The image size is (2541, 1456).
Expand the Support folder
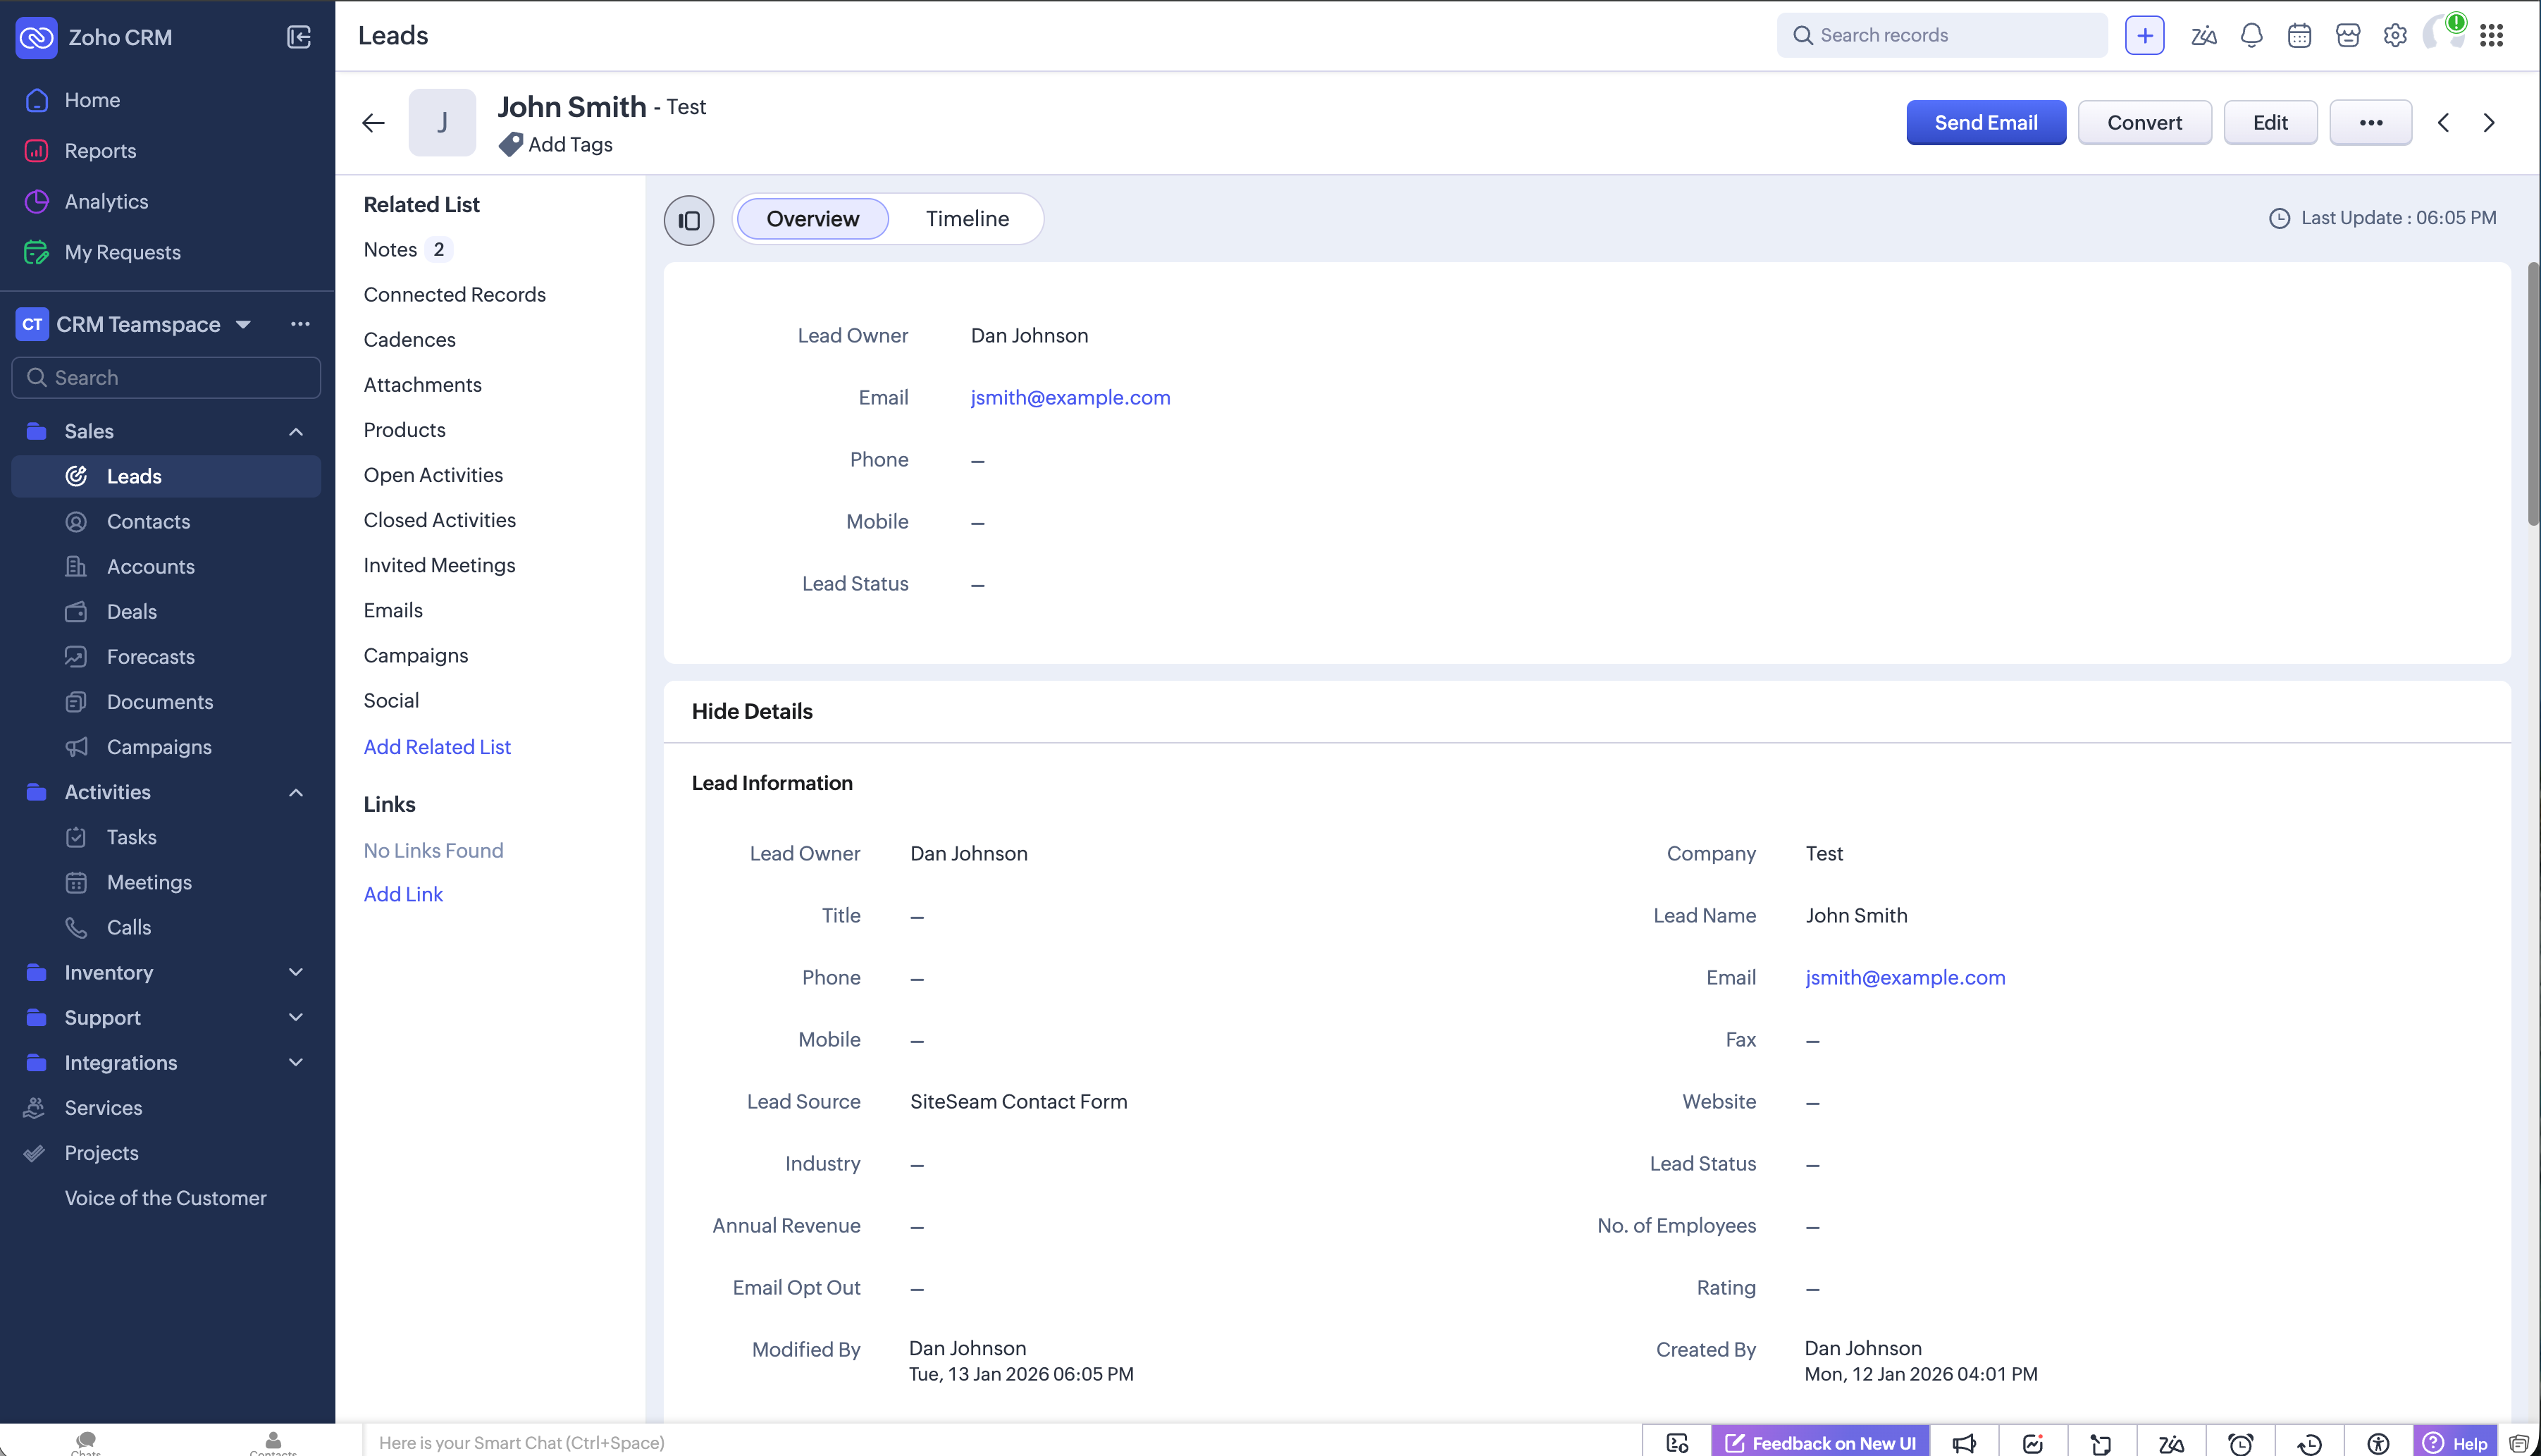pos(296,1017)
